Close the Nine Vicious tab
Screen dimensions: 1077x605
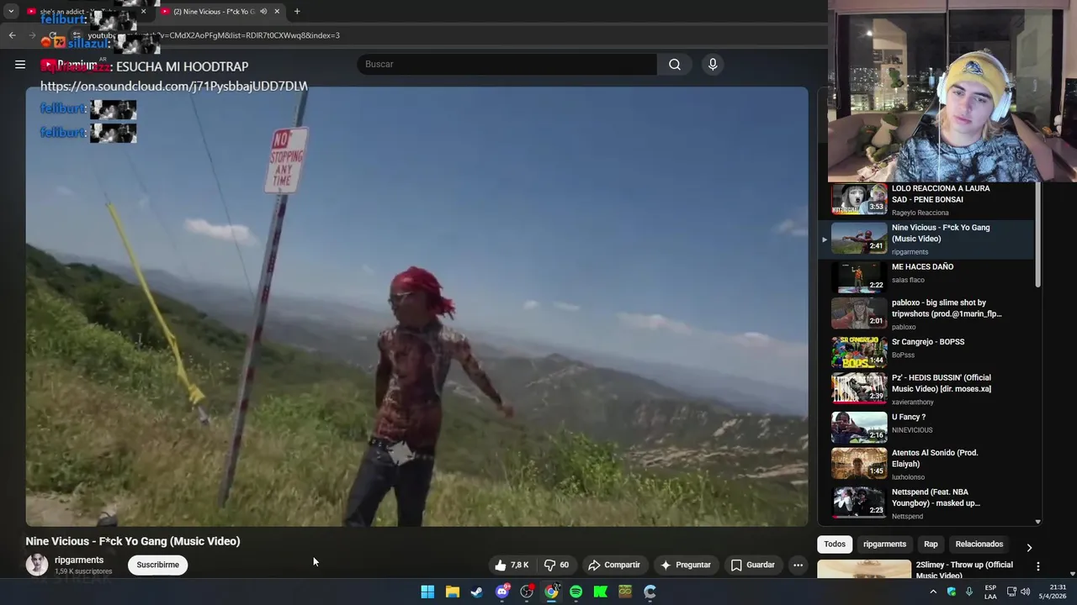click(x=277, y=12)
